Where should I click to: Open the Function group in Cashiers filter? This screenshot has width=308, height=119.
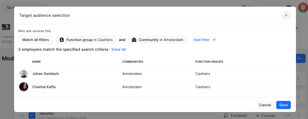click(86, 40)
